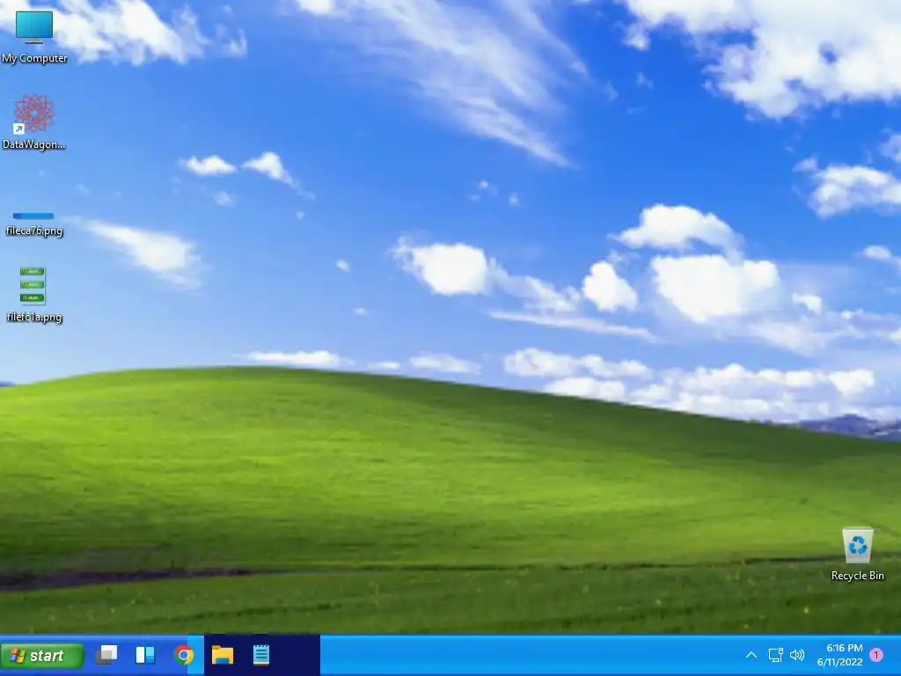Screen dimensions: 901x676
Task: Expand hidden system tray icons chevron
Action: 751,655
